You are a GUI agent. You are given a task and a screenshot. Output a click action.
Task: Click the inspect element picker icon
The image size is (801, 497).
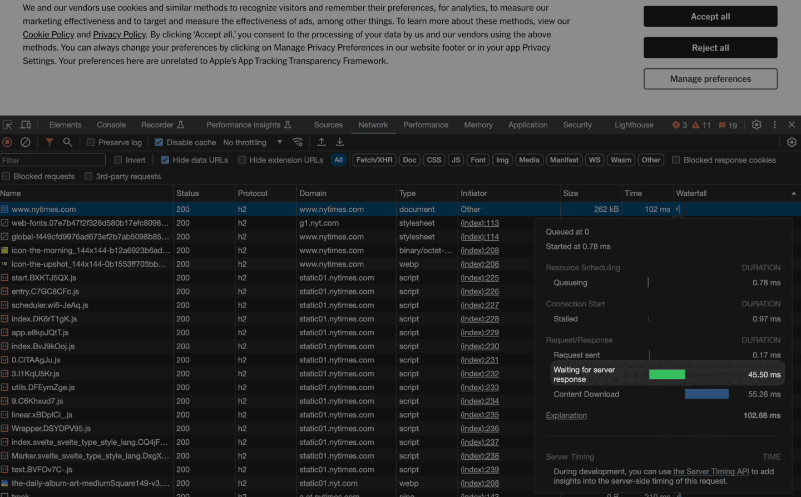[7, 125]
